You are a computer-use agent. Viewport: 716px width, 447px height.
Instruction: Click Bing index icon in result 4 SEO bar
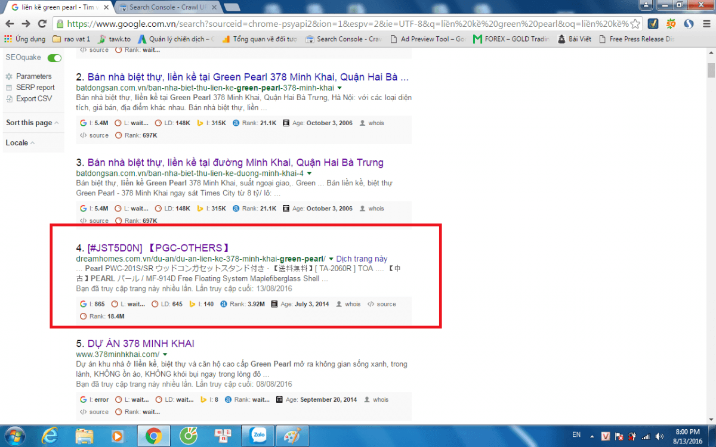pos(193,304)
